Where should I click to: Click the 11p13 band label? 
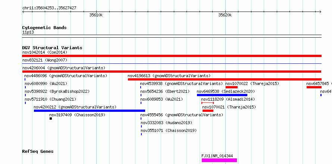[x=28, y=32]
